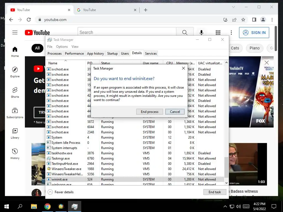Click the Task Manager list scrollbar up arrow
Screen dimensions: 283x212
(226, 62)
